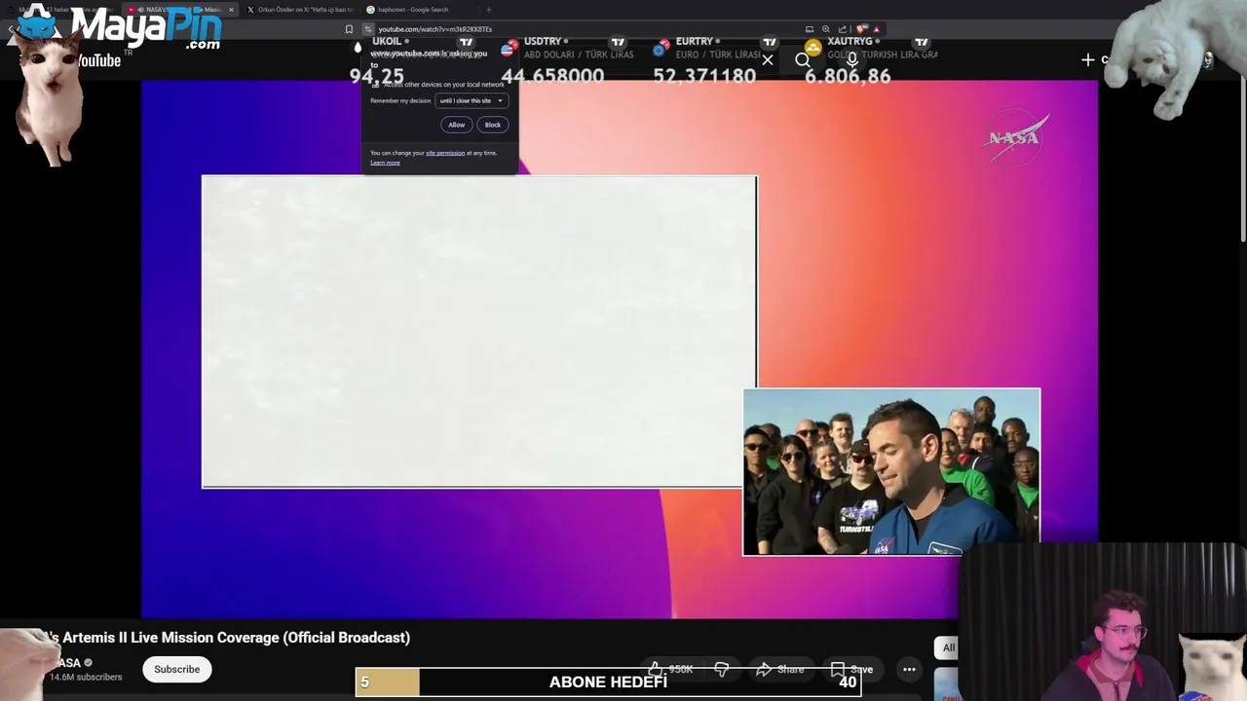
Task: Click the browser share page icon
Action: click(x=843, y=29)
